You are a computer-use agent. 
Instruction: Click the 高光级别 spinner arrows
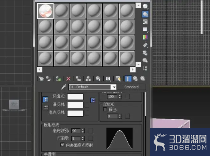coord(83,131)
